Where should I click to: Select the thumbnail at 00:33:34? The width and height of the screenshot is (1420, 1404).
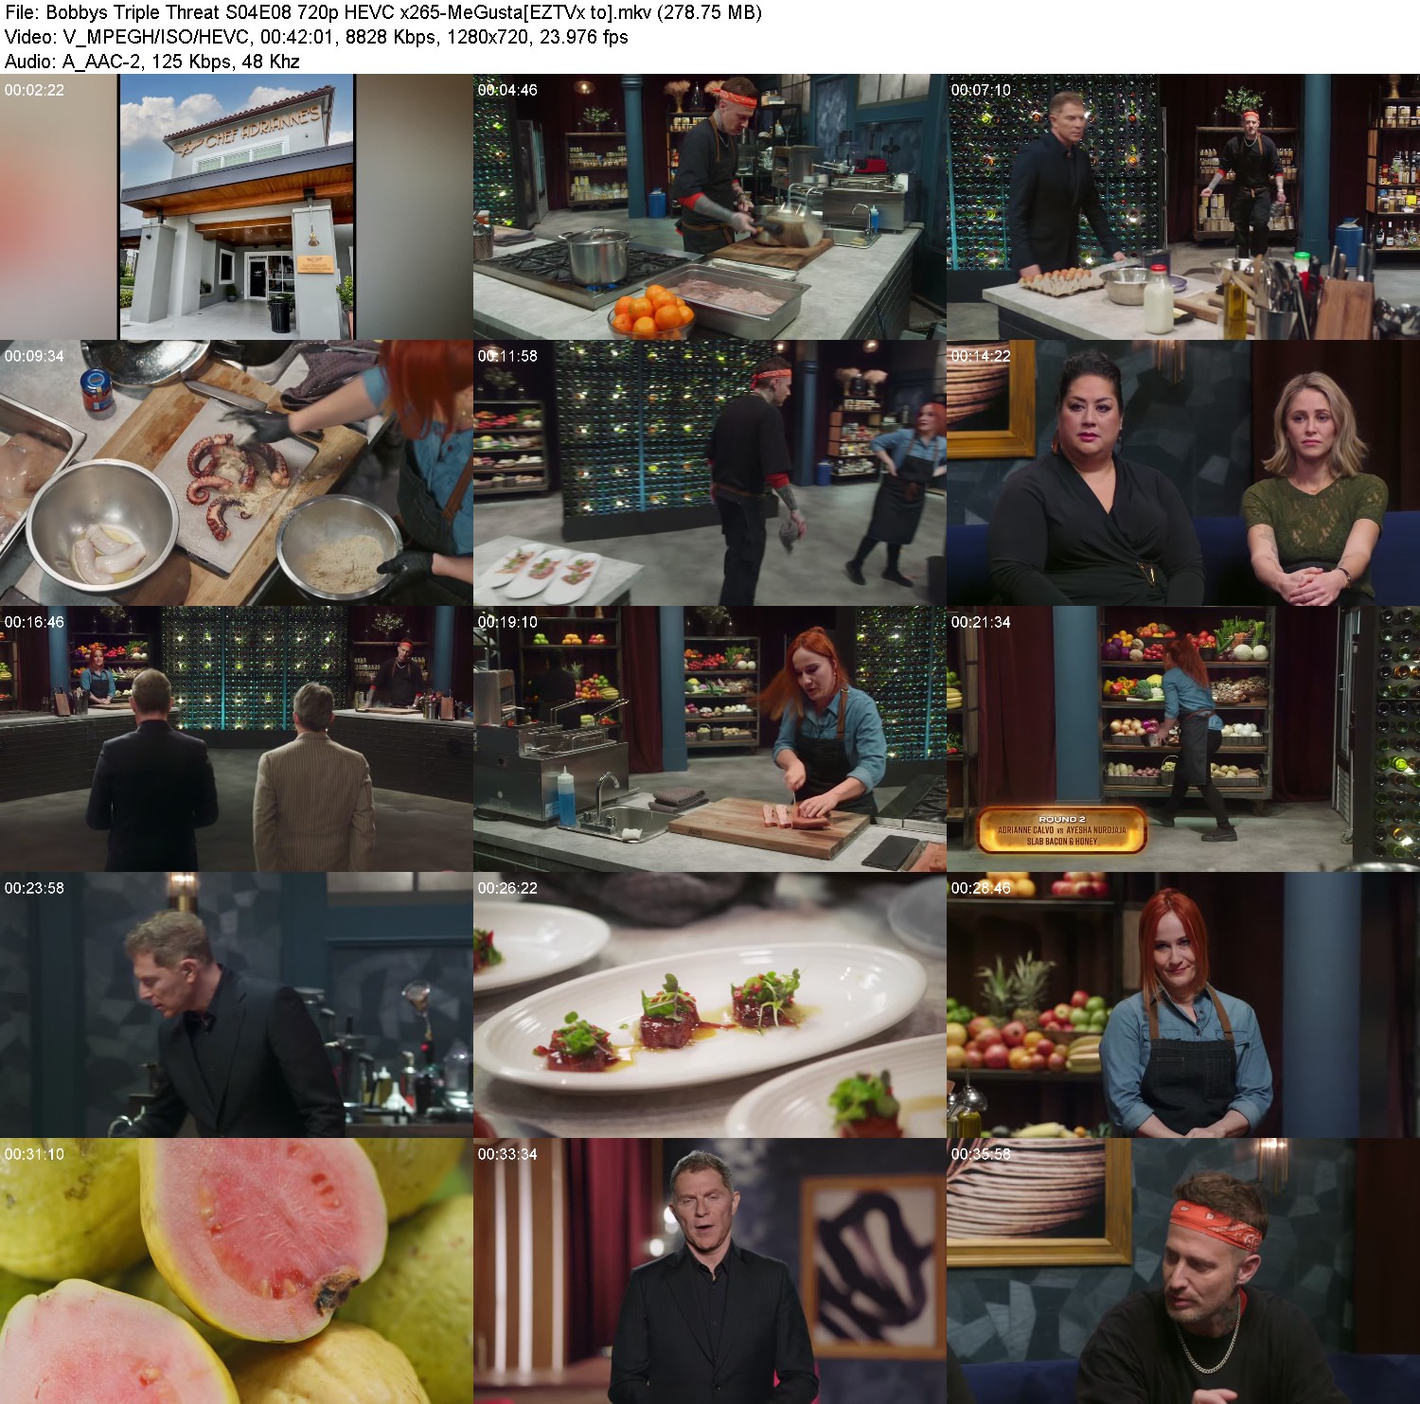710,1271
